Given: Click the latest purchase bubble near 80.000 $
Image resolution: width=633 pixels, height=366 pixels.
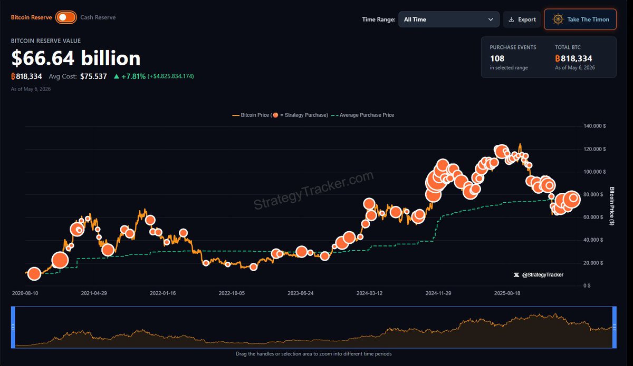Looking at the screenshot, I should [x=573, y=199].
